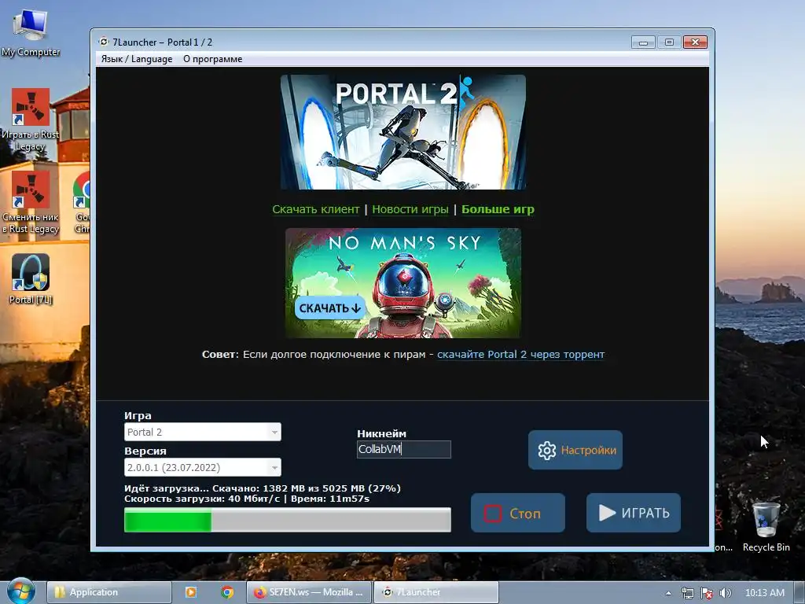Open the media player taskbar icon

(x=190, y=592)
